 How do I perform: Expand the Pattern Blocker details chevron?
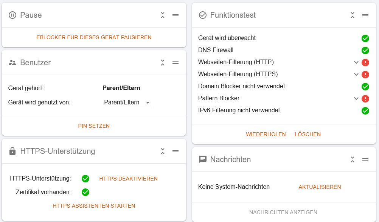[356, 98]
